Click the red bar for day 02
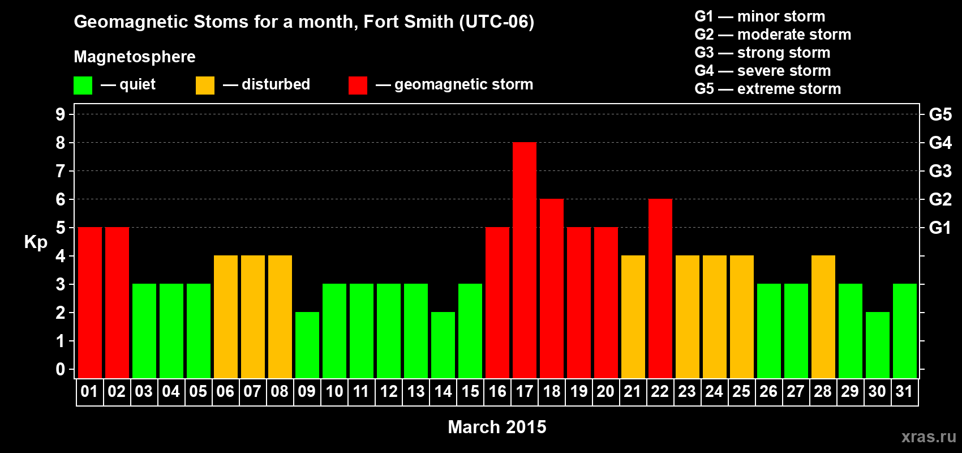The width and height of the screenshot is (962, 453). tap(117, 302)
